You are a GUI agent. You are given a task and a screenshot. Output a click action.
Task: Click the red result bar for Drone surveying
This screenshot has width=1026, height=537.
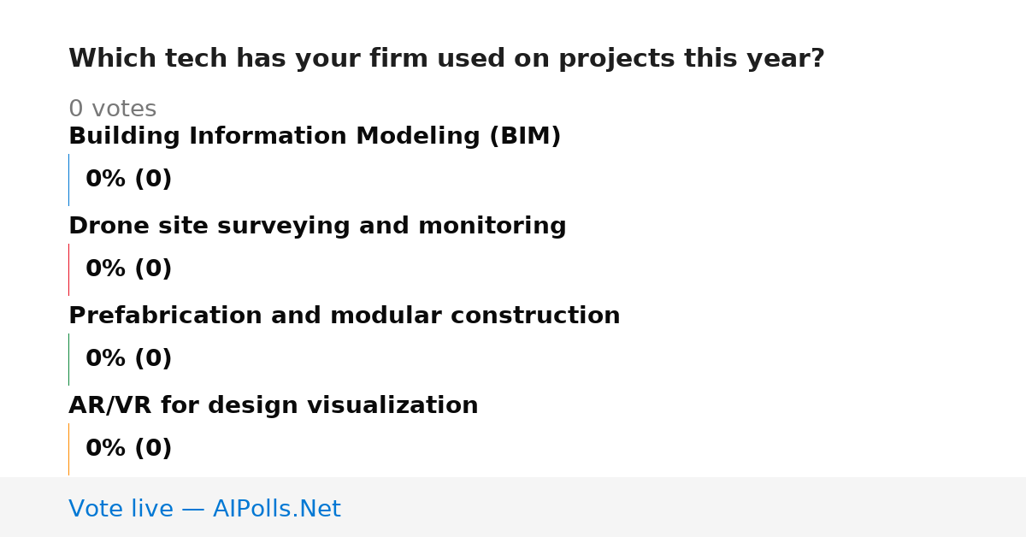coord(68,269)
